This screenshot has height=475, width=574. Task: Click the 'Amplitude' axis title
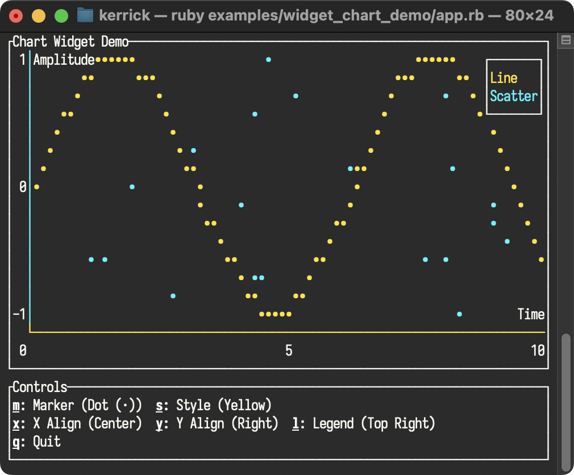[64, 60]
